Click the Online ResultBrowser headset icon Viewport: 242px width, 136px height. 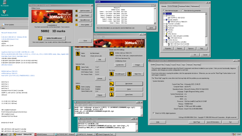(40, 38)
